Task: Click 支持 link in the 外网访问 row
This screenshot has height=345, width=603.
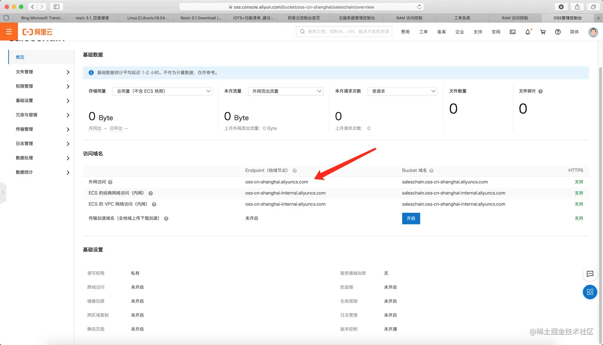Action: [x=579, y=182]
